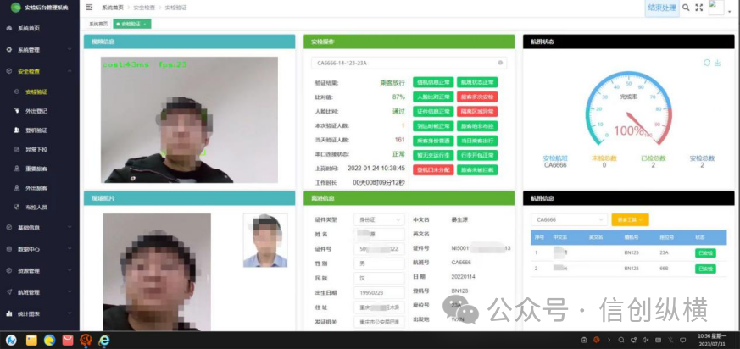Click the 证件信息正常 status tag
This screenshot has width=740, height=349.
click(433, 112)
